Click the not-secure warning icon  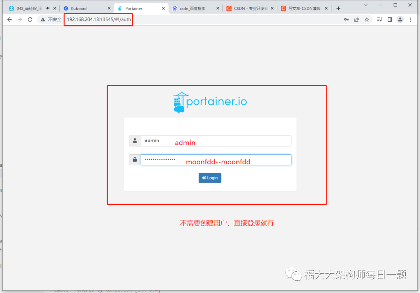(x=43, y=19)
